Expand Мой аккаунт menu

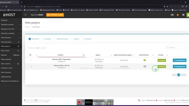coord(11,38)
